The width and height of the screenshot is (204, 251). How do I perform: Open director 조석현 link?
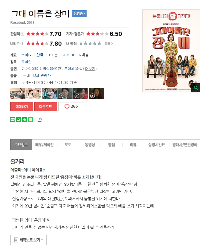[x=27, y=62]
